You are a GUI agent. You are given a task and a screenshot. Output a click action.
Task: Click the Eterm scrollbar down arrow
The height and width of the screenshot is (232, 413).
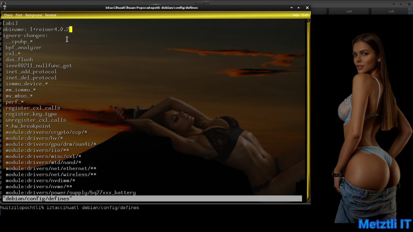tap(309, 201)
